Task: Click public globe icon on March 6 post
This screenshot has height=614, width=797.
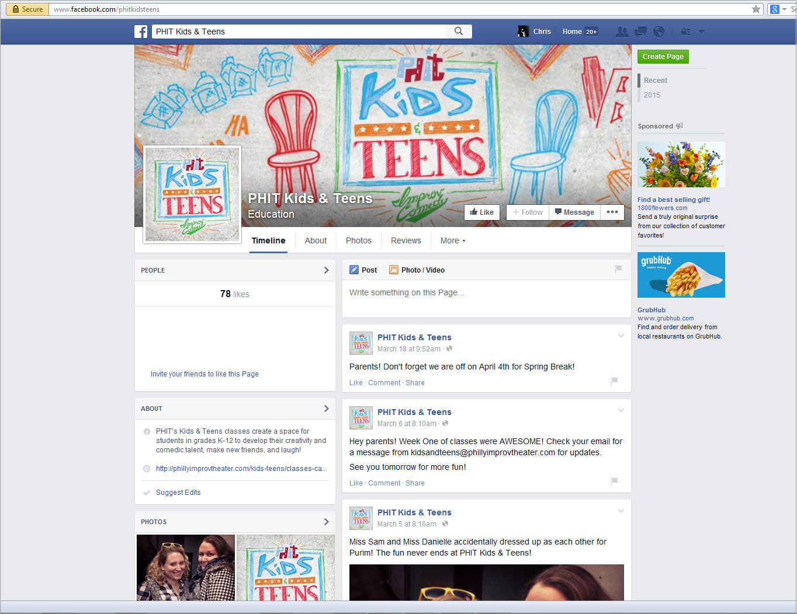Action: pyautogui.click(x=445, y=423)
